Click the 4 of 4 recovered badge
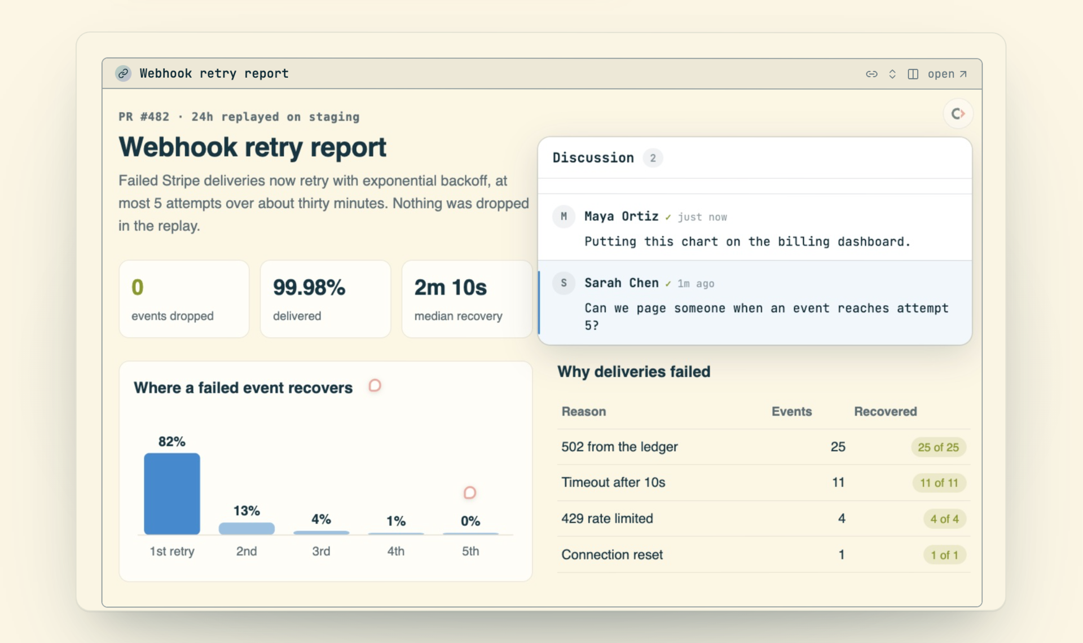1083x643 pixels. click(945, 519)
